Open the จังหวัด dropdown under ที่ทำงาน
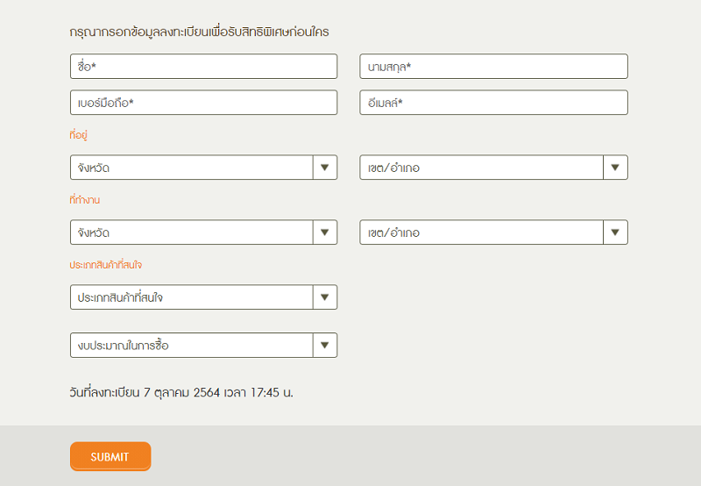 click(x=203, y=232)
